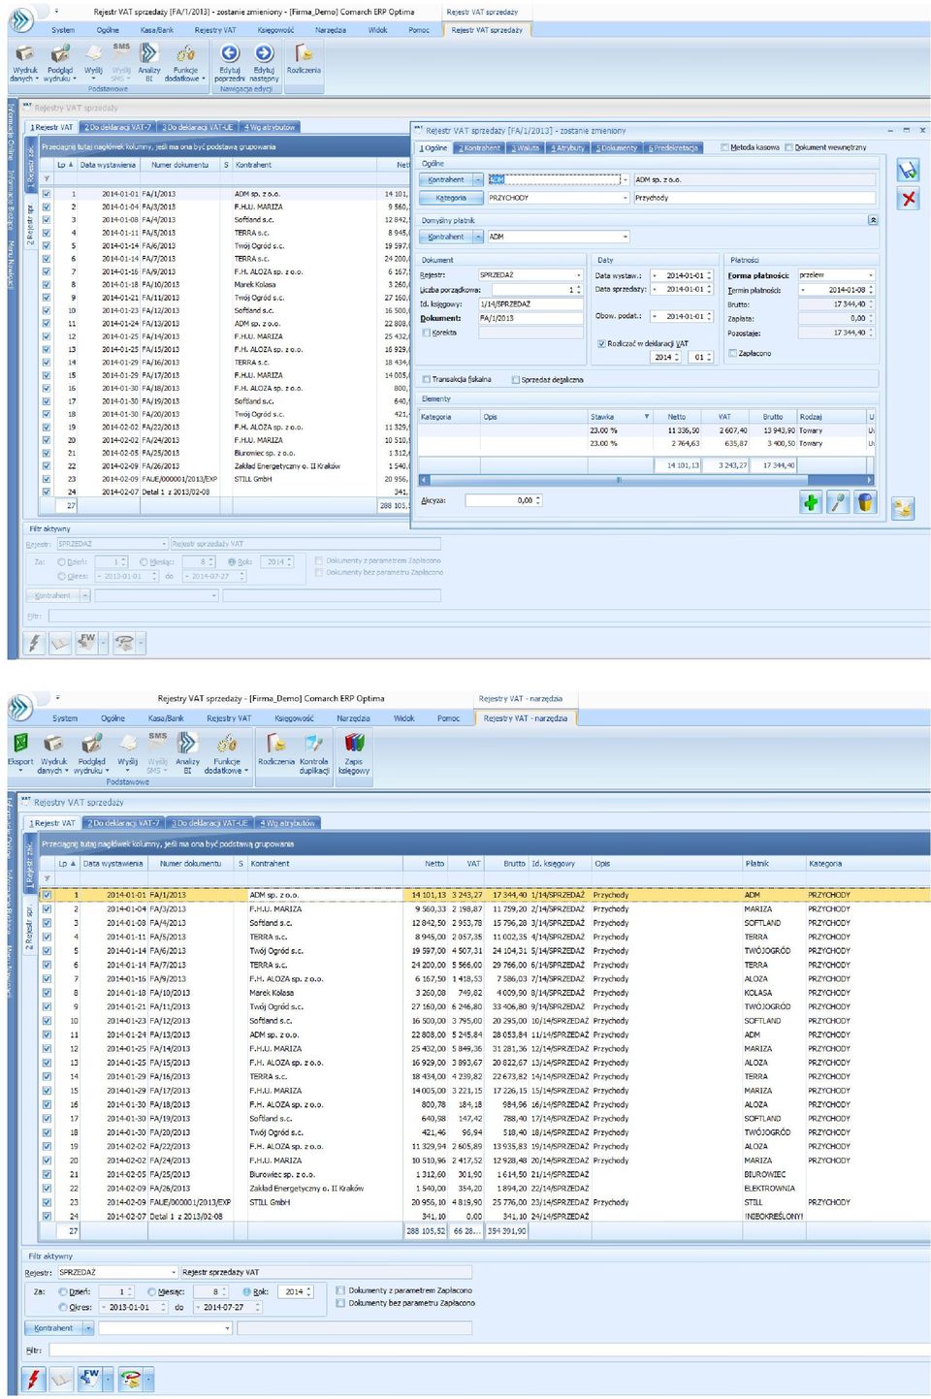Viewport: 931px width, 1399px height.
Task: Open Kategoria PRZYCHODY dropdown
Action: [x=626, y=198]
